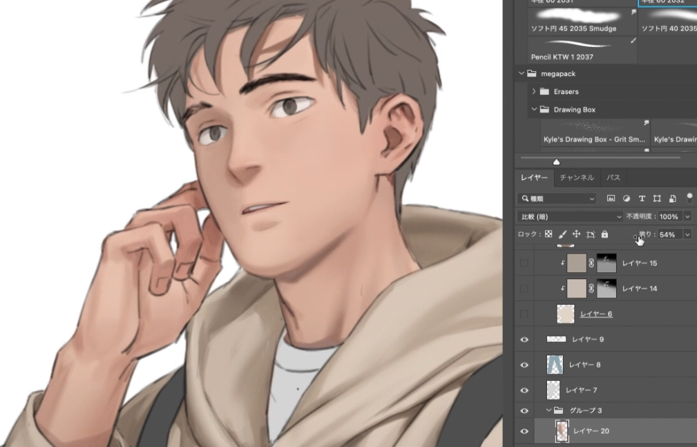Screen dimensions: 697x447
Task: Click the レイヤー 9 layer thumbnail
Action: [556, 339]
